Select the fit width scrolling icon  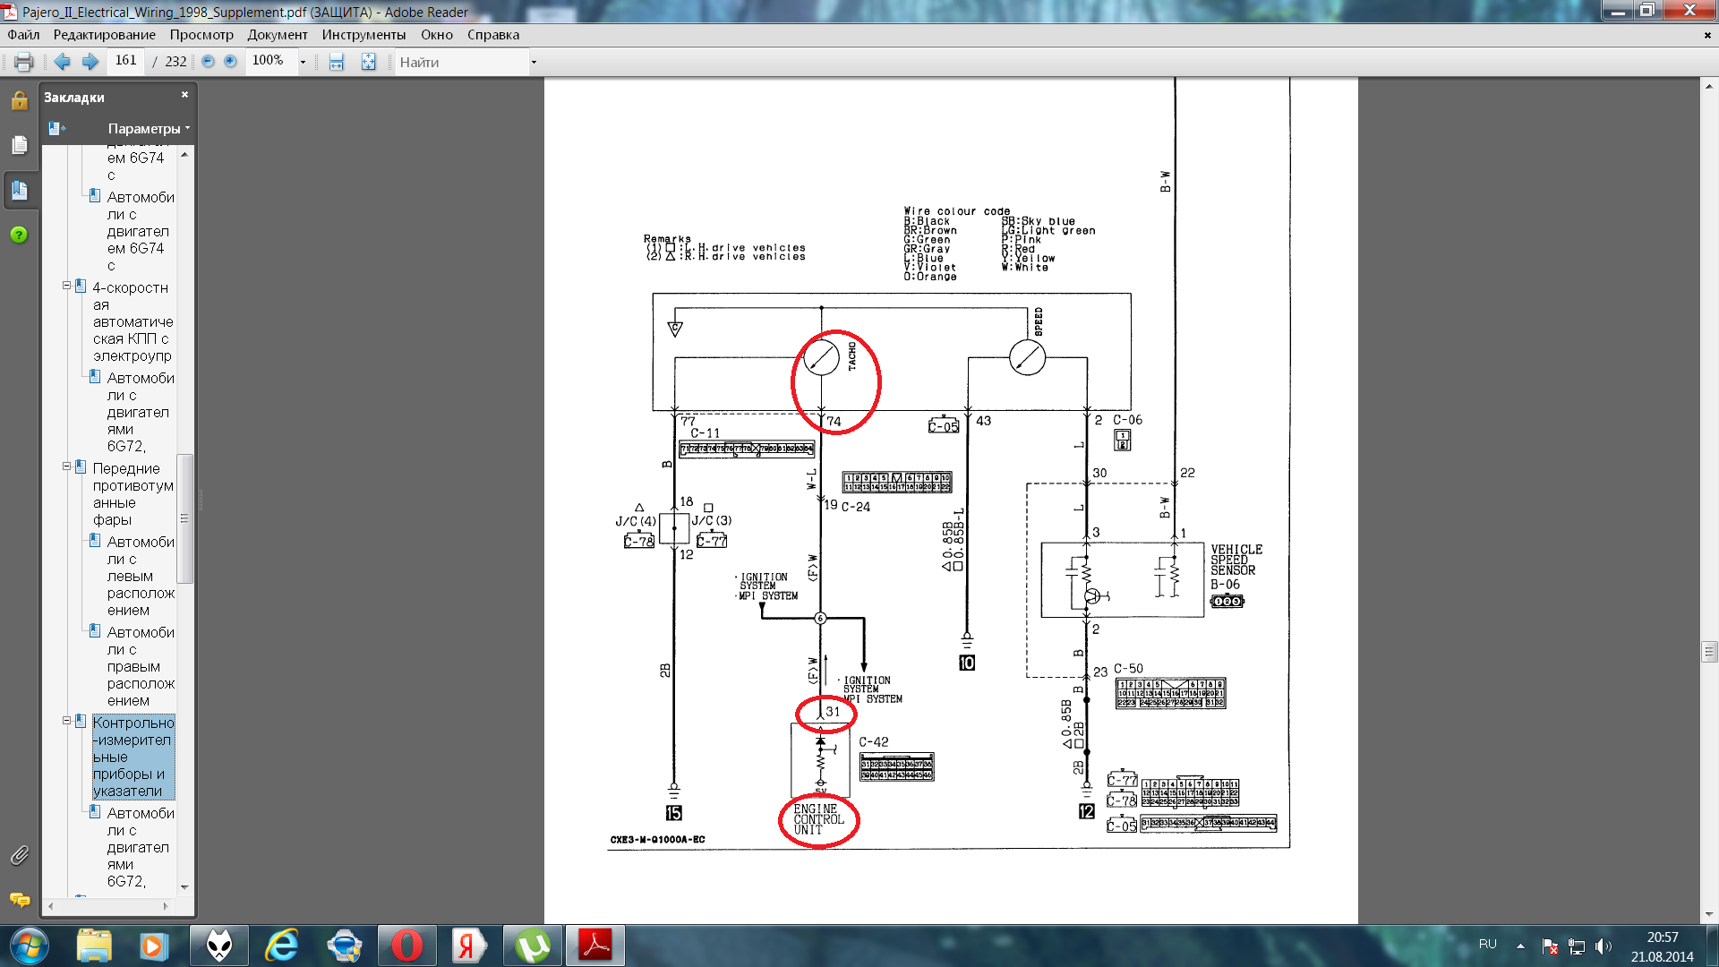tap(337, 62)
